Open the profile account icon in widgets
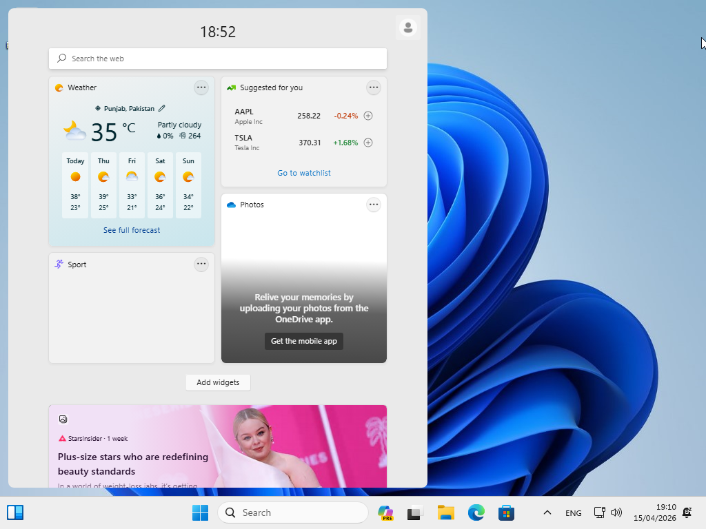The image size is (706, 529). pos(408,28)
